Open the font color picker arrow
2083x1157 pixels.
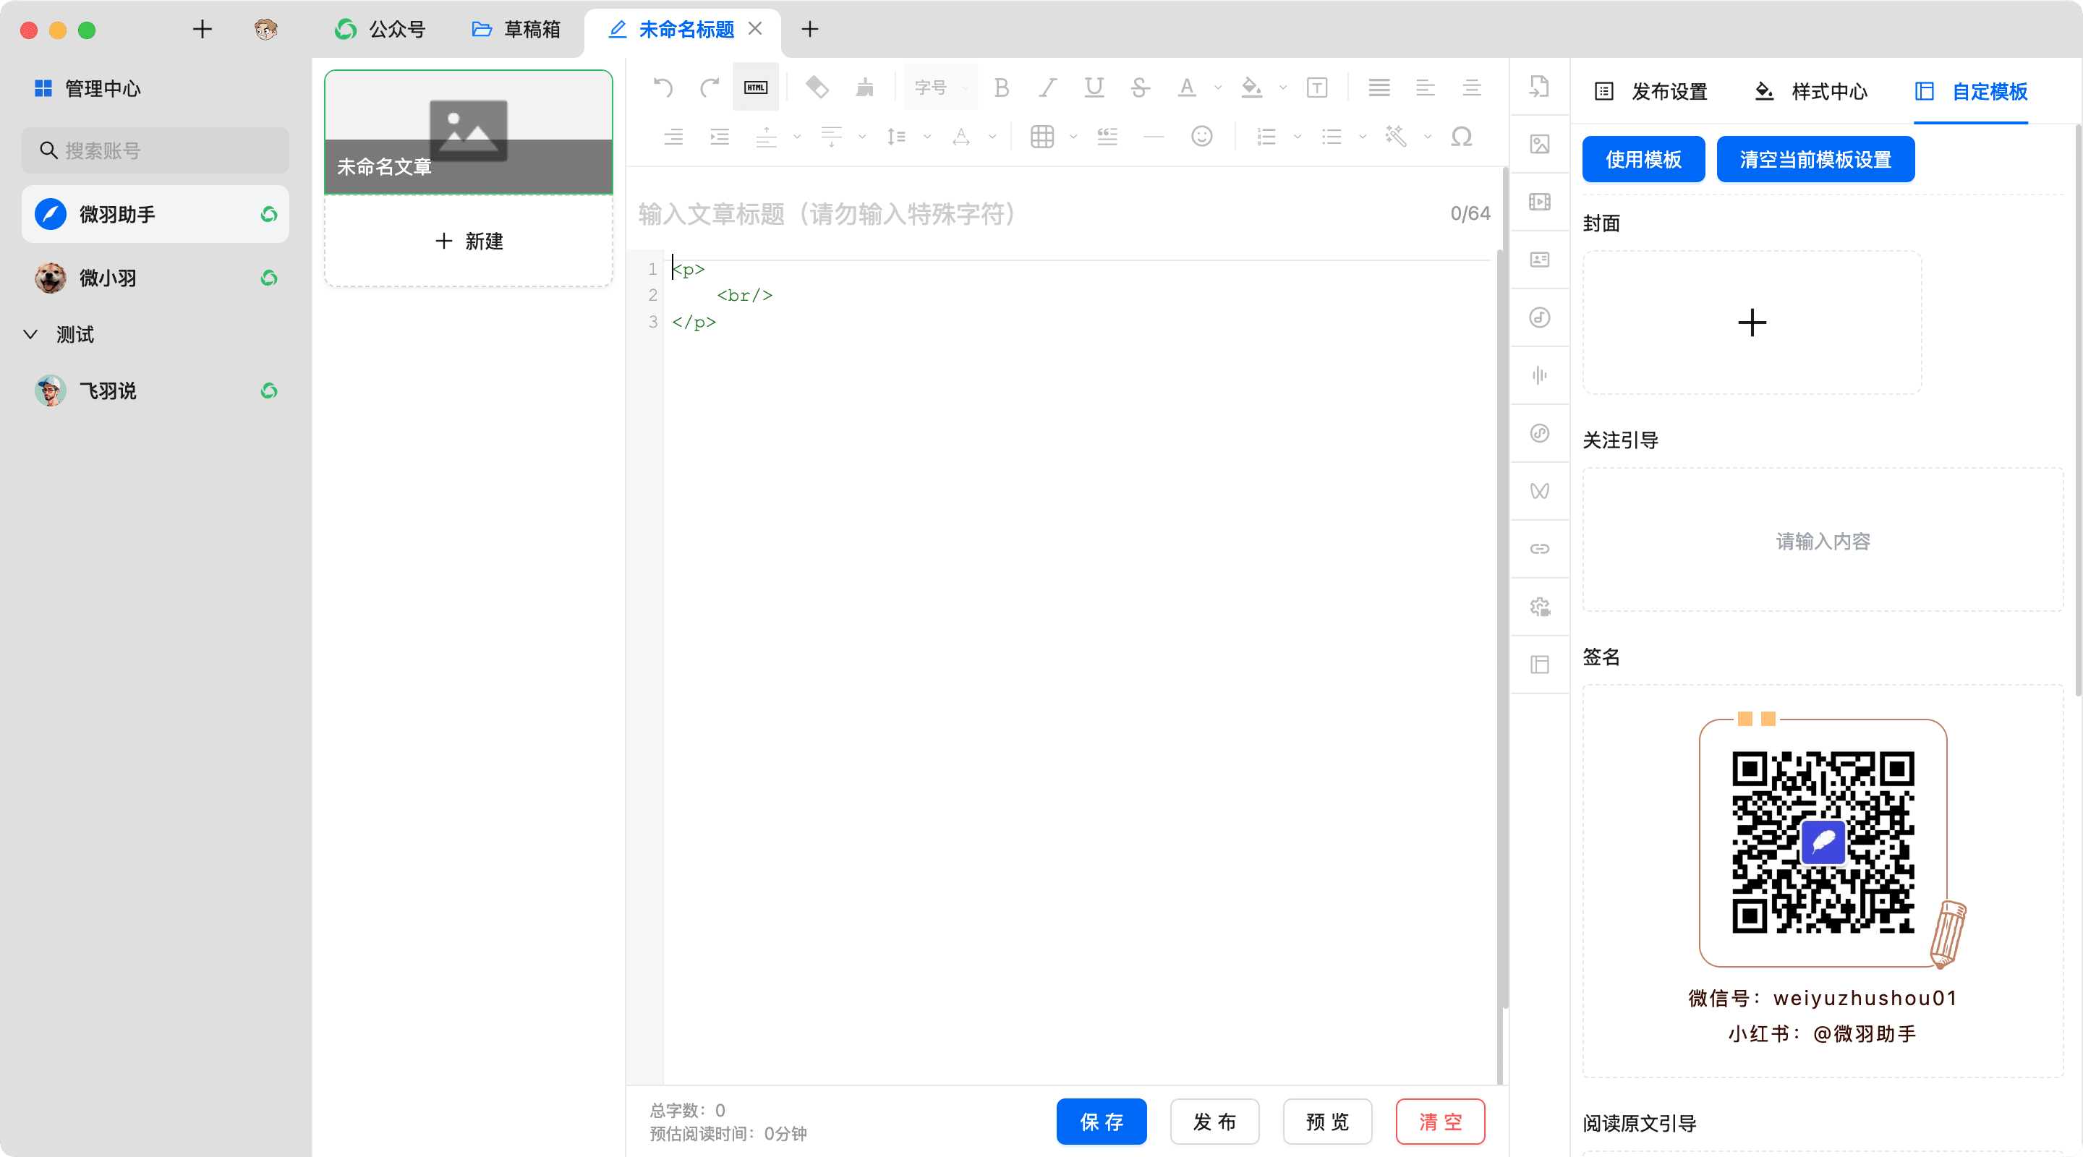1218,87
